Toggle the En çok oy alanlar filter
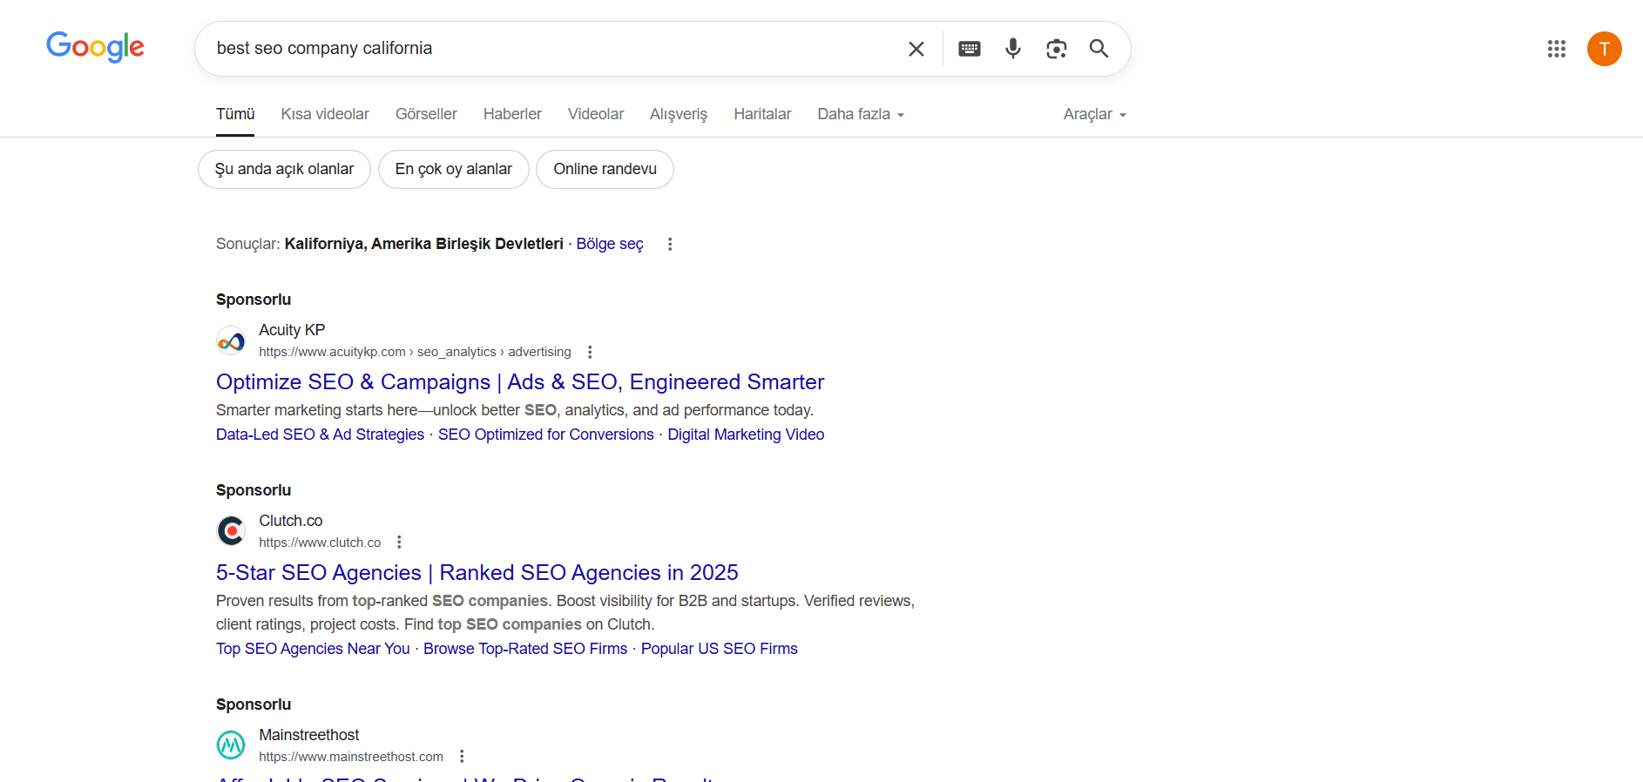The width and height of the screenshot is (1643, 782). (x=453, y=169)
